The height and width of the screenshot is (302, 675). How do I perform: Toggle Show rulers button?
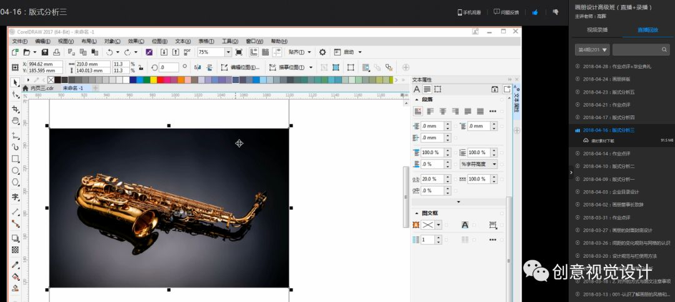click(x=254, y=52)
